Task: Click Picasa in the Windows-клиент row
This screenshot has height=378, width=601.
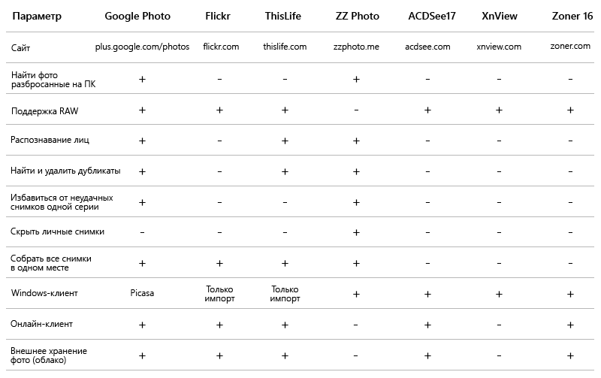Action: tap(142, 293)
